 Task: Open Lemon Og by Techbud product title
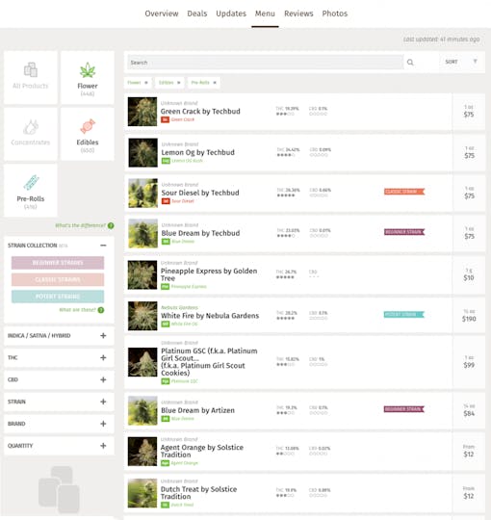point(198,152)
